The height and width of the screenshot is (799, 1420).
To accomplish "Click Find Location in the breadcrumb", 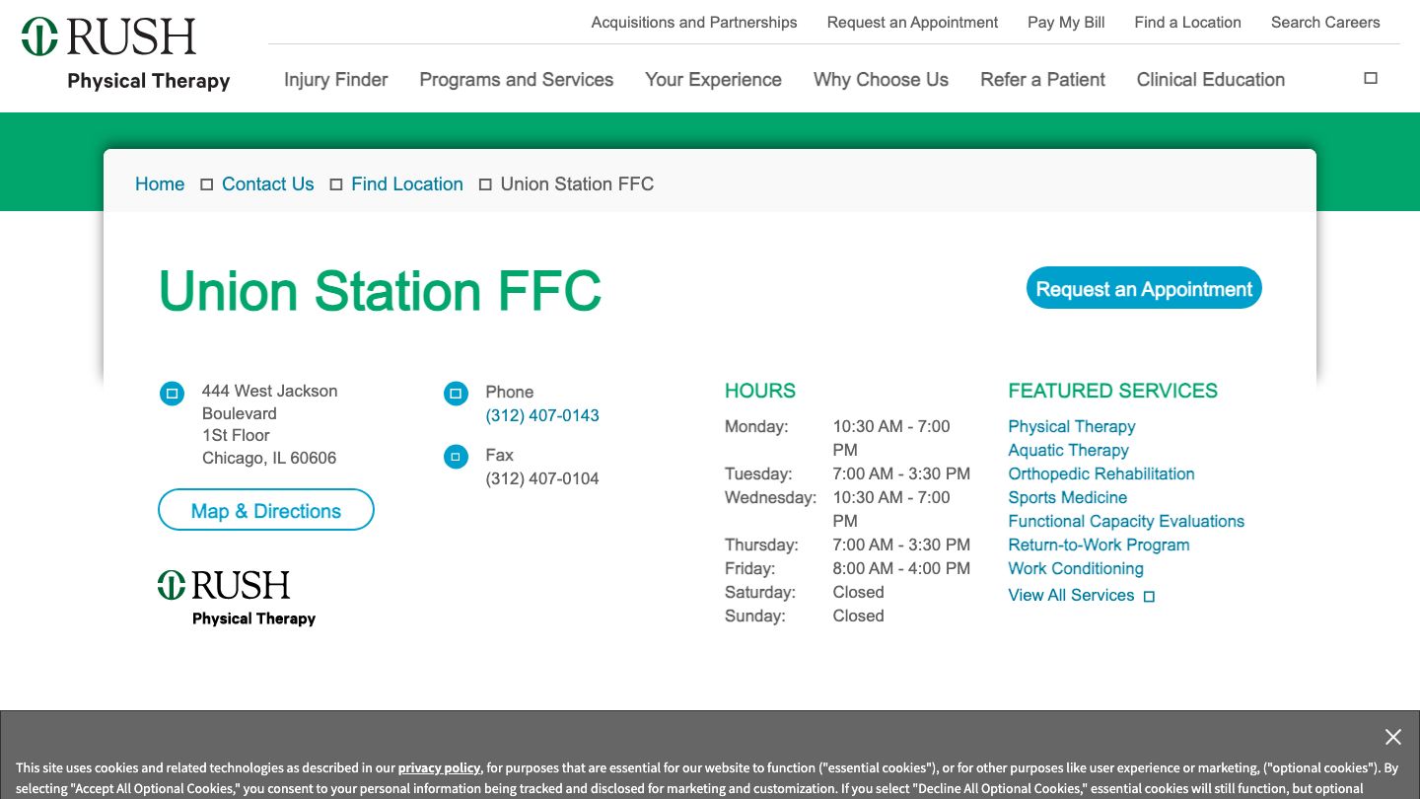I will (x=406, y=184).
